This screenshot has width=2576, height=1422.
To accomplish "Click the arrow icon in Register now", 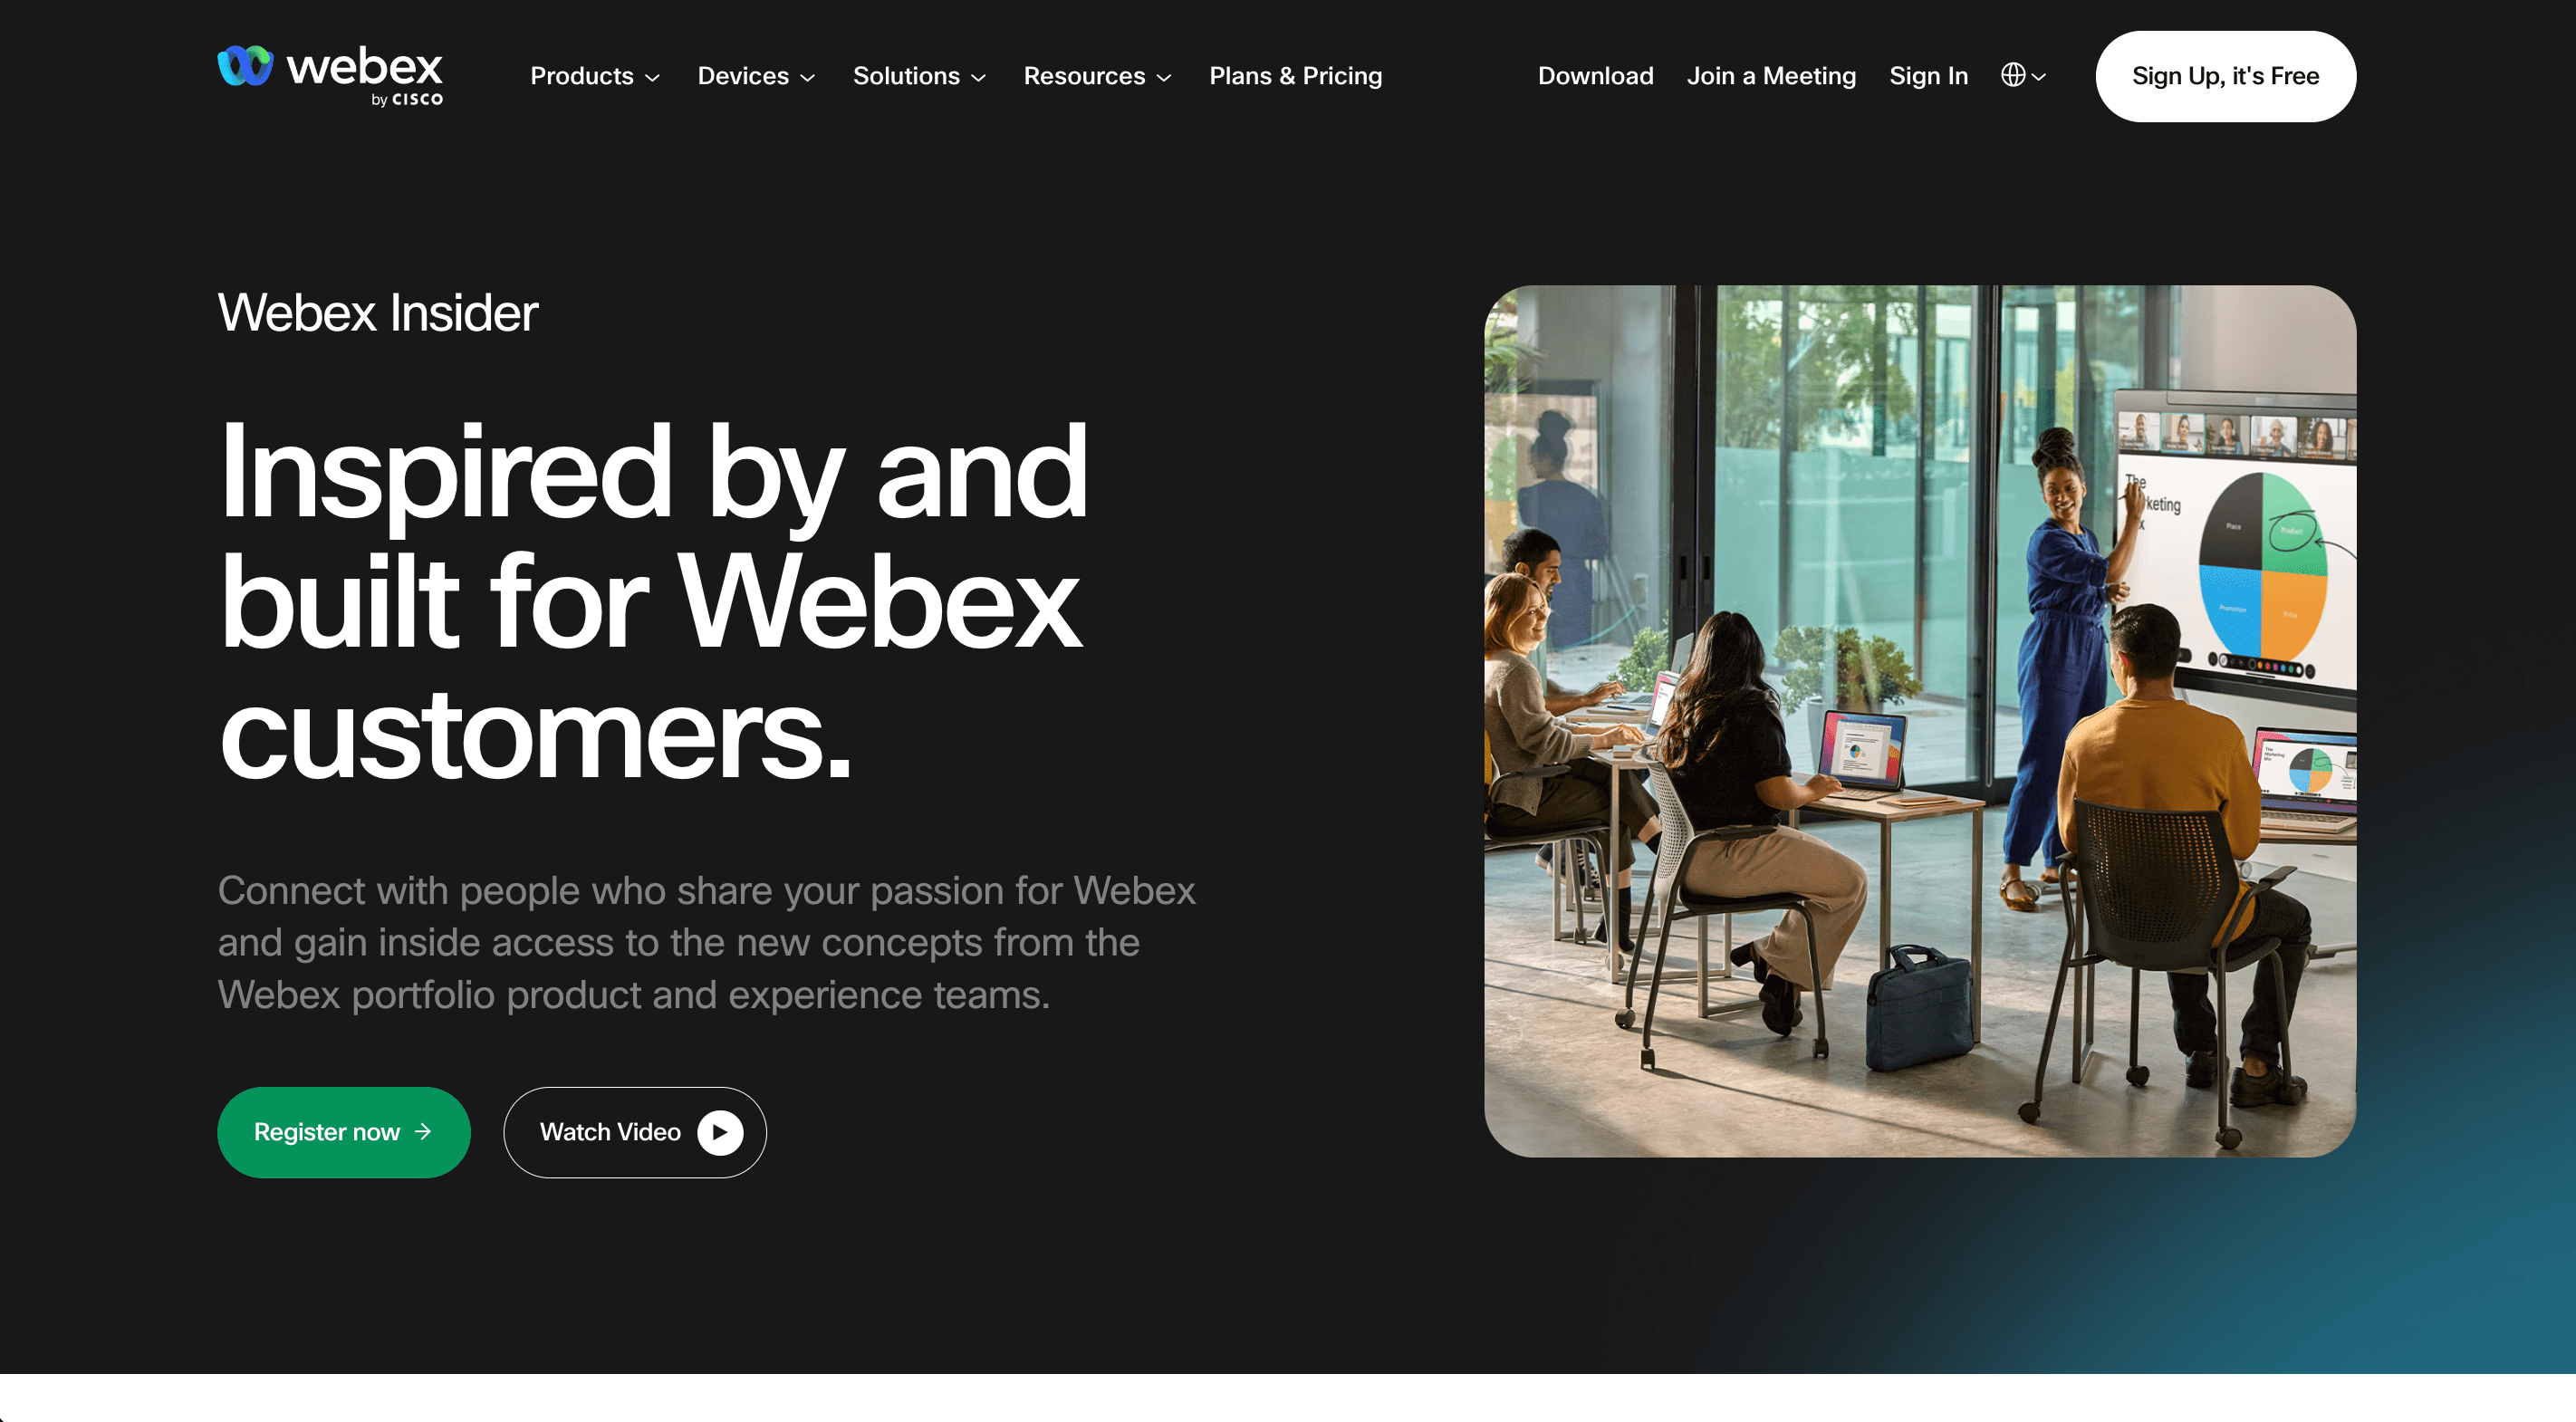I will [x=423, y=1131].
